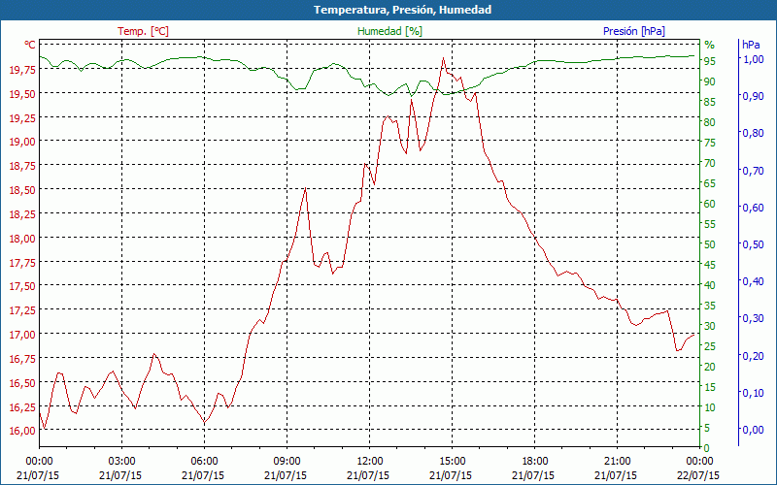Image resolution: width=777 pixels, height=485 pixels.
Task: Click pressure axis value '0,00'
Action: [754, 430]
